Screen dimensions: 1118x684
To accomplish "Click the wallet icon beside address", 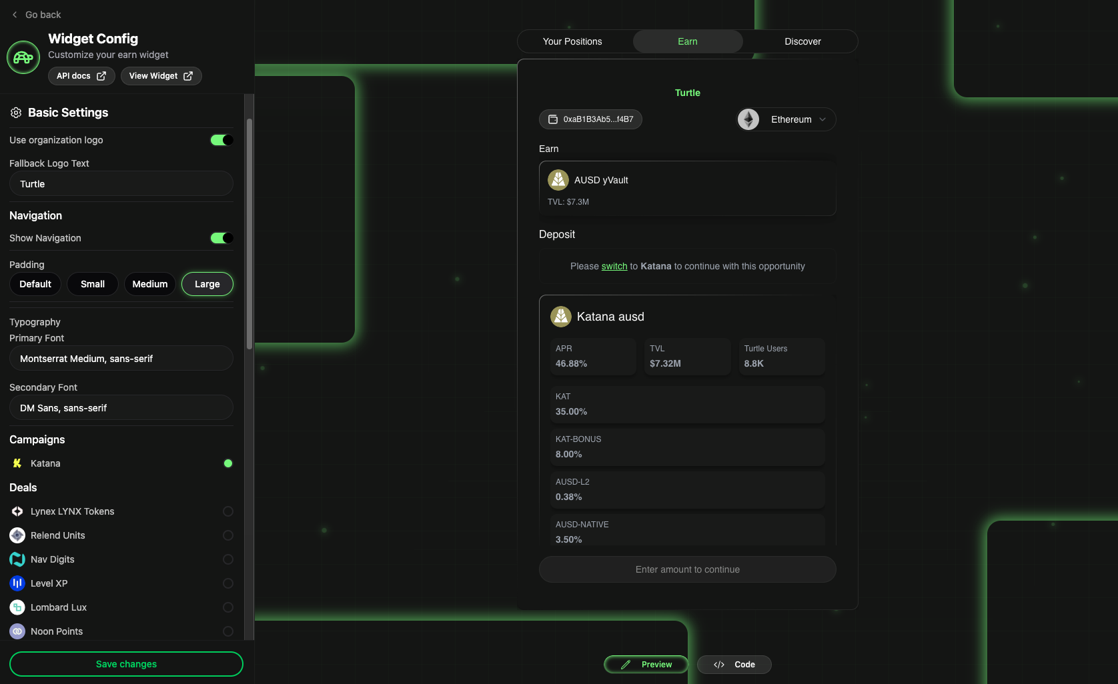I will tap(553, 119).
